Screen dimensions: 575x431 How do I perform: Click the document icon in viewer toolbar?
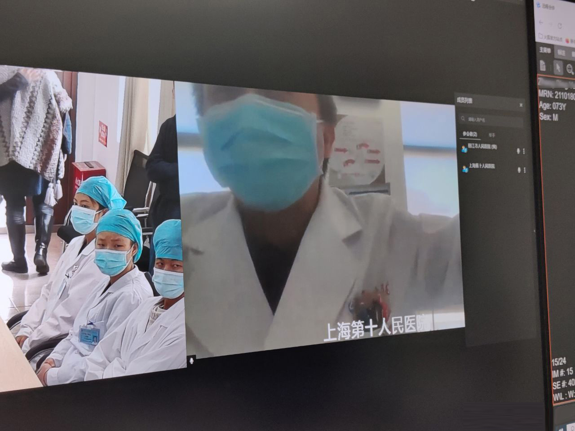(x=543, y=66)
